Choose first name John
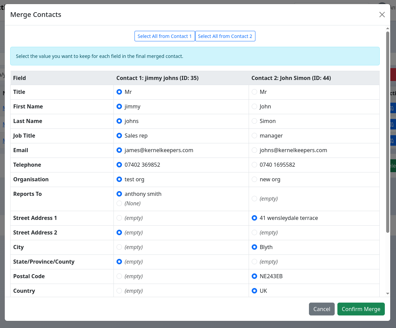Viewport: 396px width, 328px height. (254, 107)
